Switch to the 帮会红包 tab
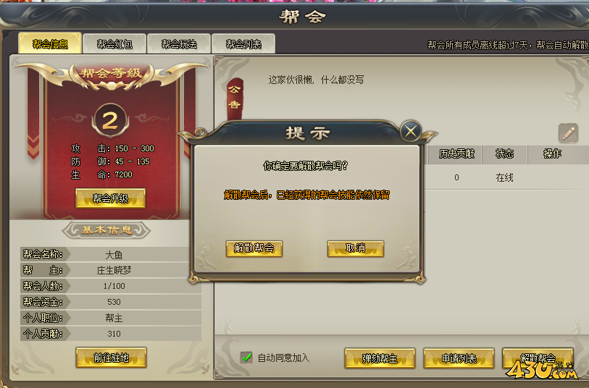This screenshot has height=388, width=589. pyautogui.click(x=114, y=44)
